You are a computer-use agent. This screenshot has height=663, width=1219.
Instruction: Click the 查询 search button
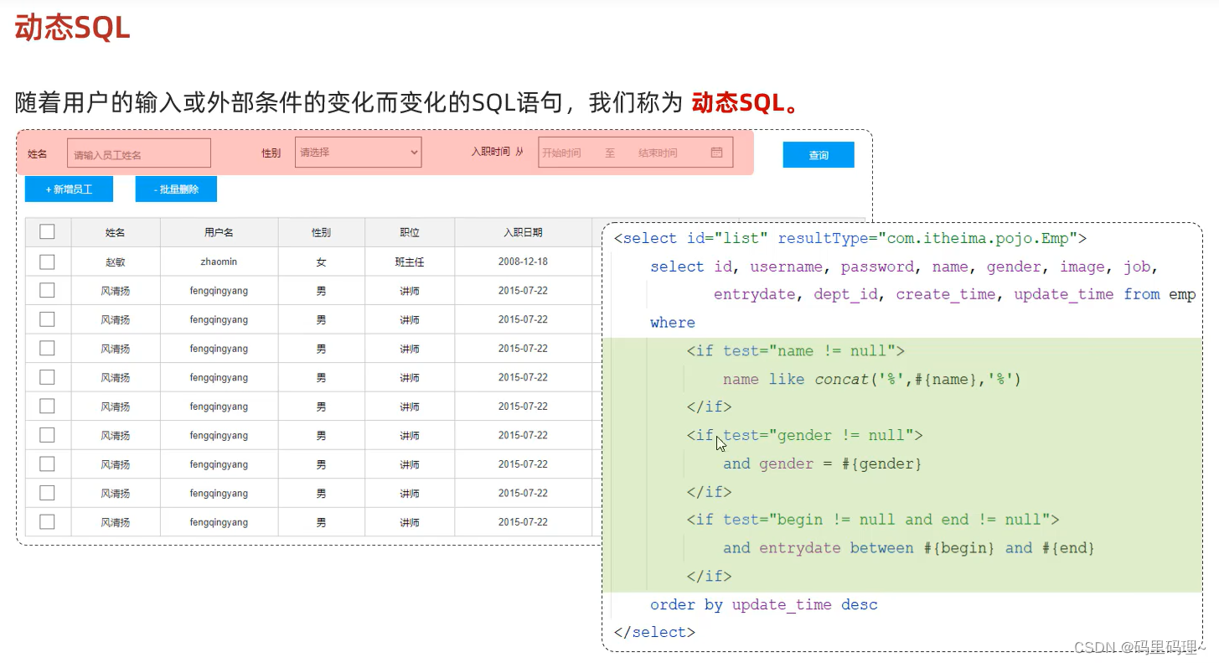818,154
